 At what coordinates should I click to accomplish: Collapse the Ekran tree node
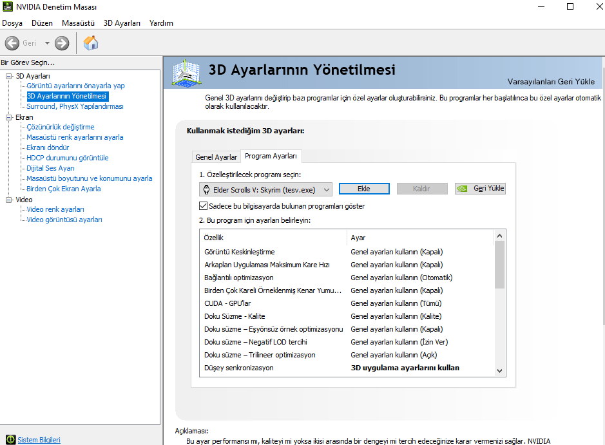point(8,117)
